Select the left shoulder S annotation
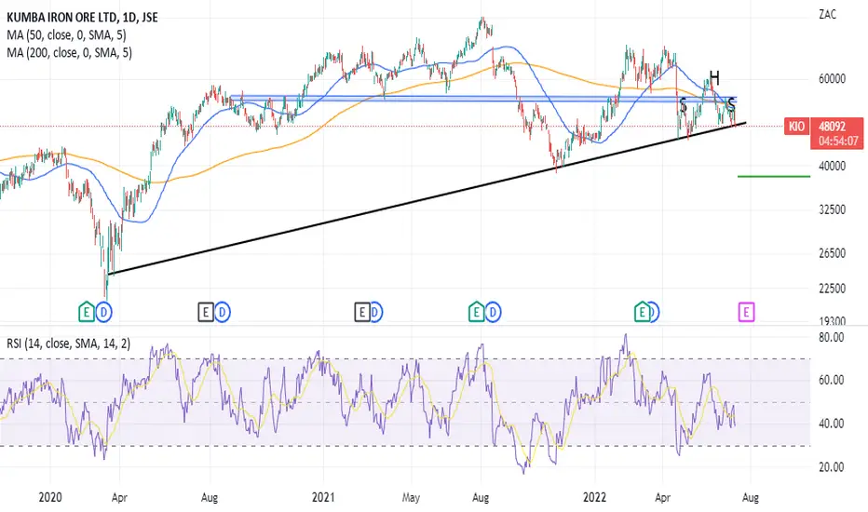This screenshot has width=868, height=512. click(x=683, y=105)
